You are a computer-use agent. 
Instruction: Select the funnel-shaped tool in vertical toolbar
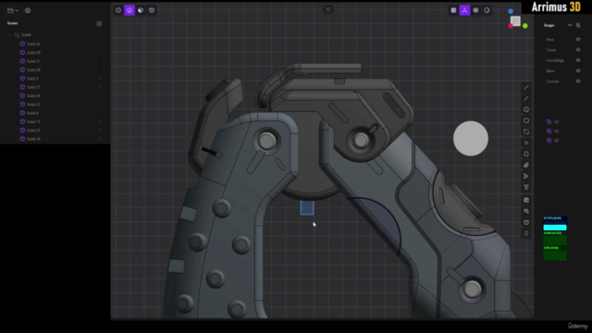526,187
